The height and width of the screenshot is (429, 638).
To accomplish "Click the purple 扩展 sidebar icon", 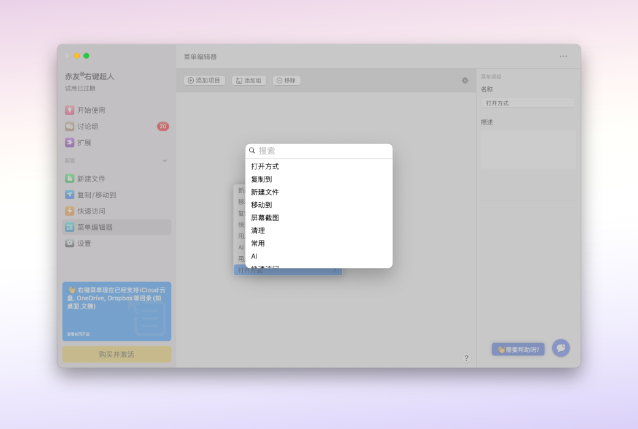I will point(69,143).
